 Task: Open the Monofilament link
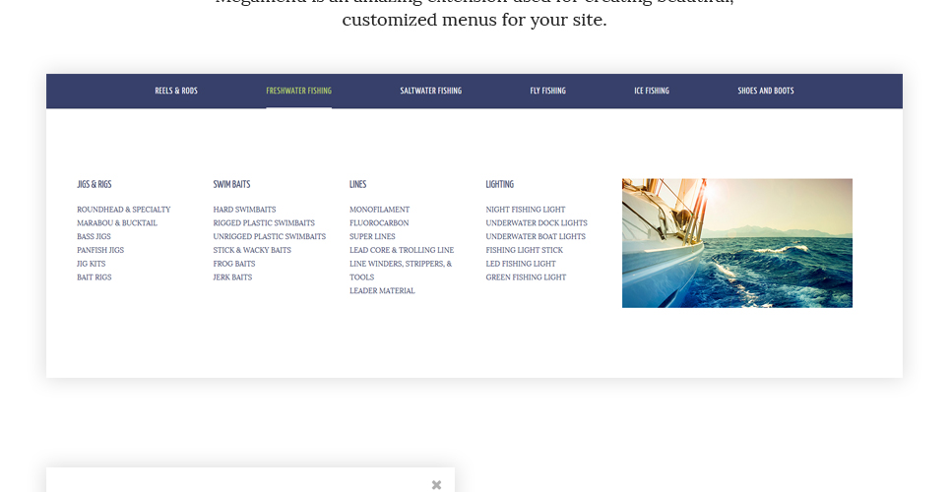[x=379, y=210]
